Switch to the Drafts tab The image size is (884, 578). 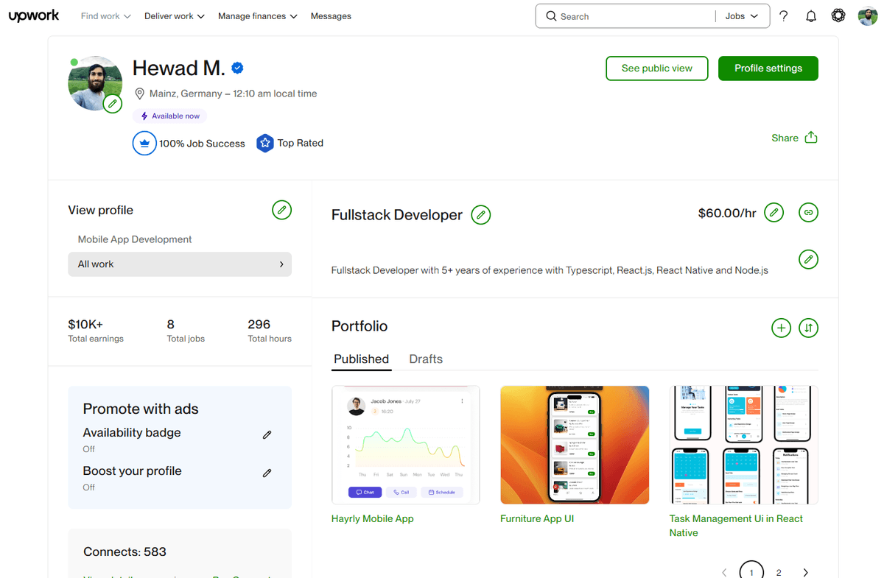426,359
